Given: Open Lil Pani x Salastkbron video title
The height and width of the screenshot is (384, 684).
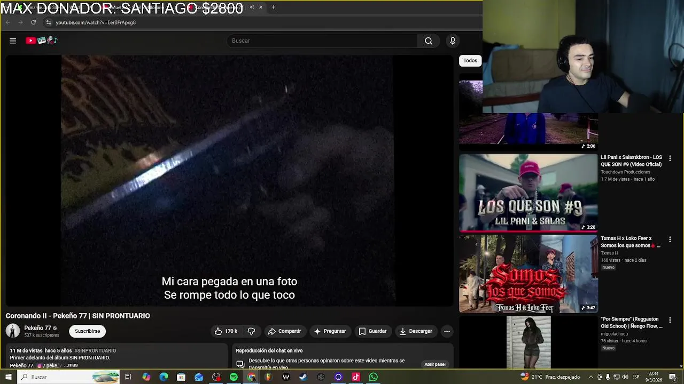Looking at the screenshot, I should [x=631, y=161].
